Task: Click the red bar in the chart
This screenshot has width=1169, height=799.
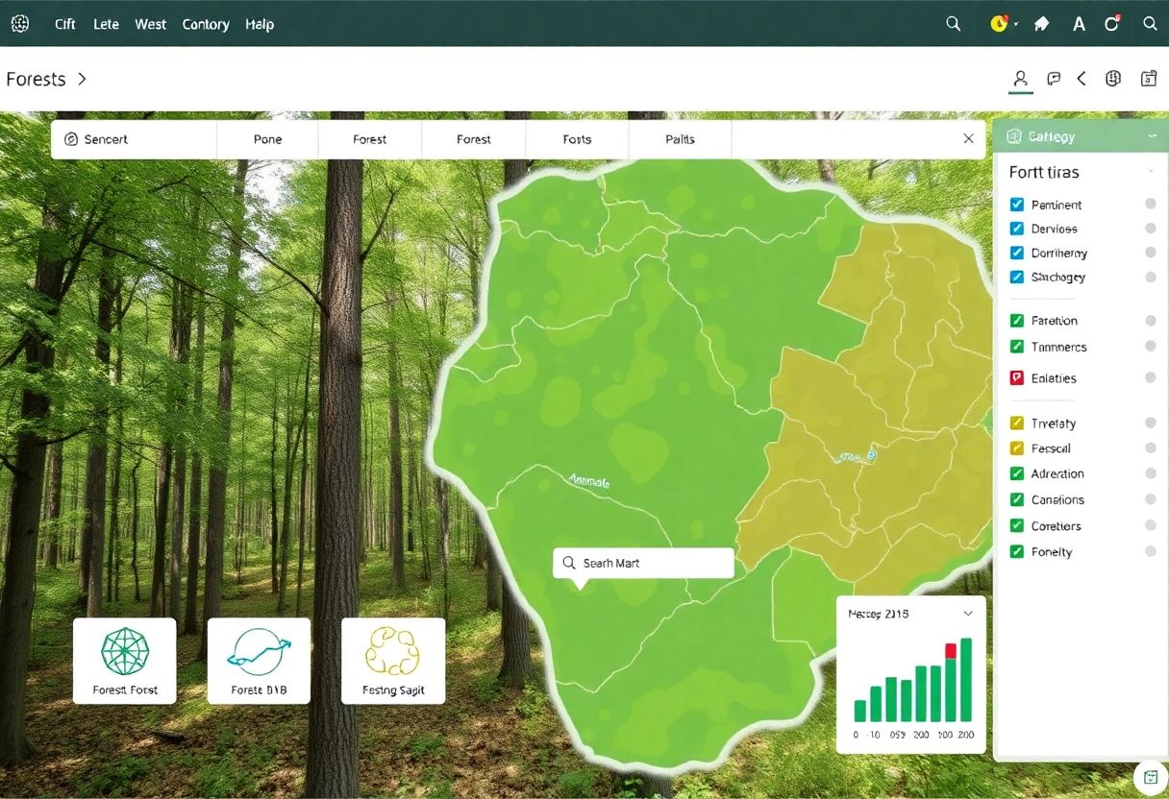Action: click(x=951, y=650)
